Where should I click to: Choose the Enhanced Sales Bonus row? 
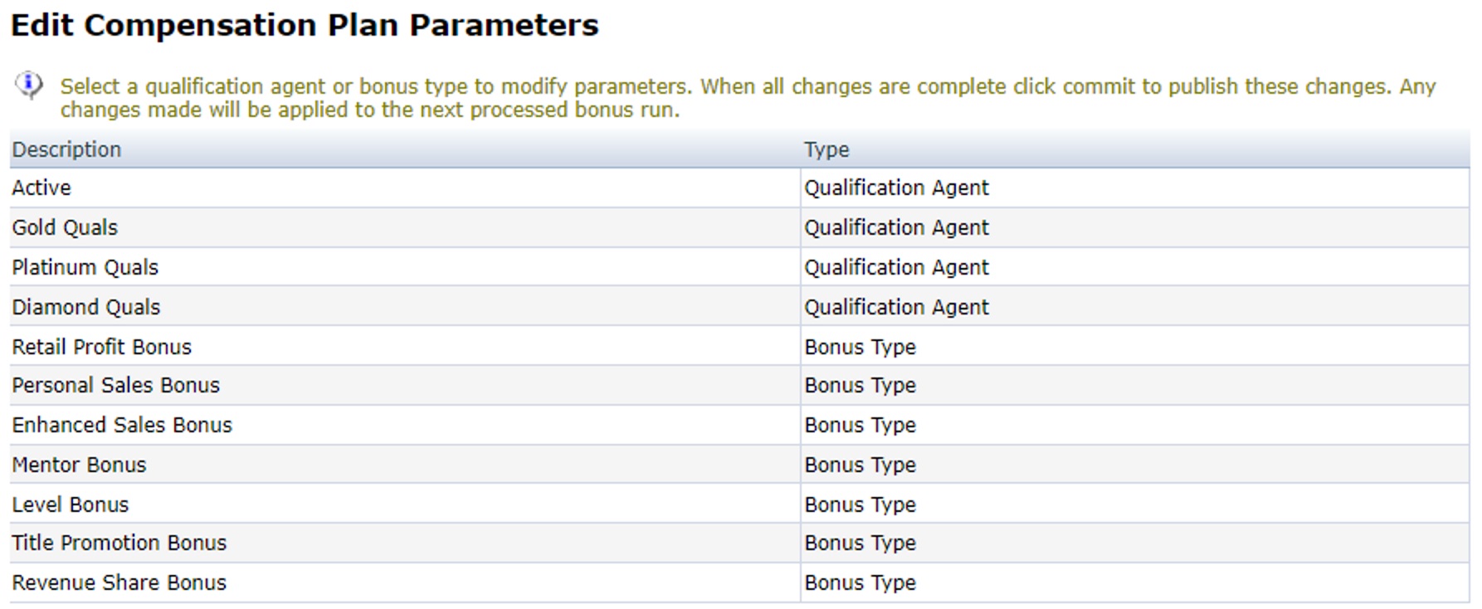122,426
